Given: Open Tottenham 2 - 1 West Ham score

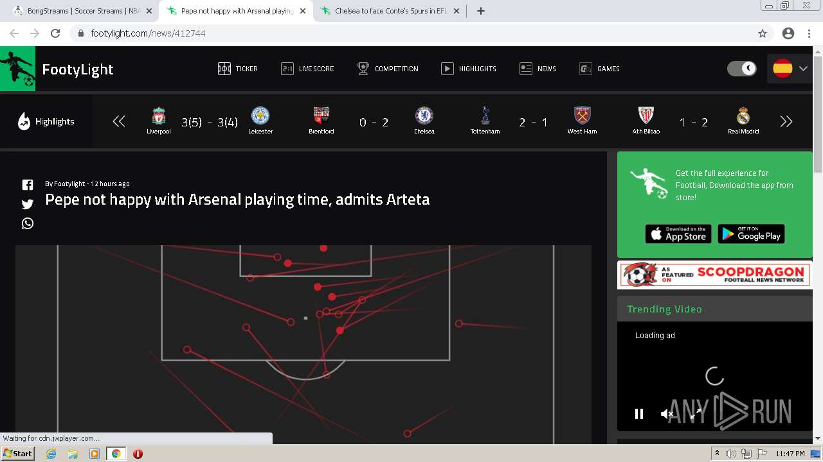Looking at the screenshot, I should [533, 123].
